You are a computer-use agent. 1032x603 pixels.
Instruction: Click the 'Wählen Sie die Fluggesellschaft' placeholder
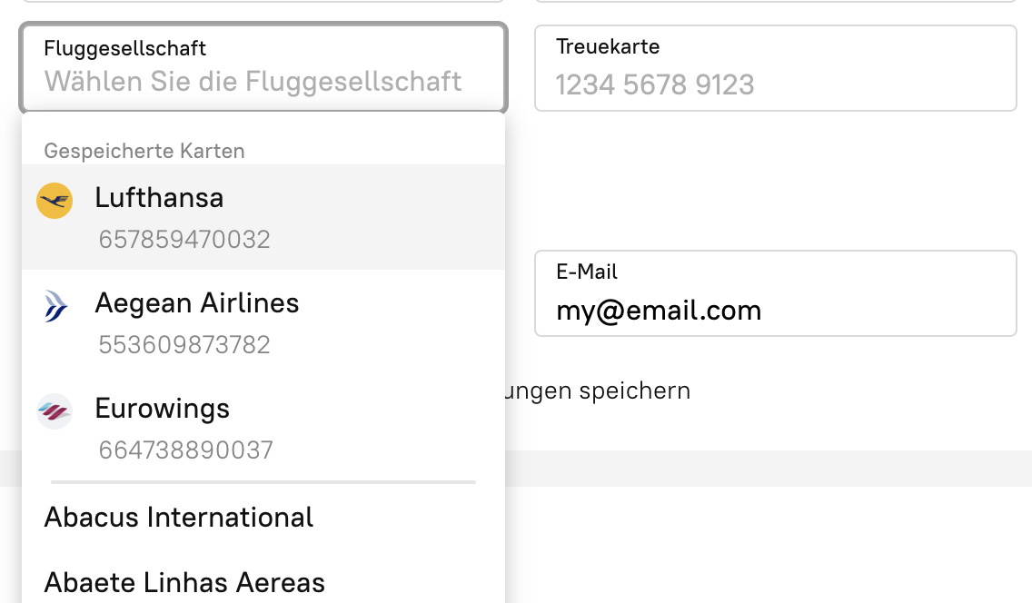[253, 82]
